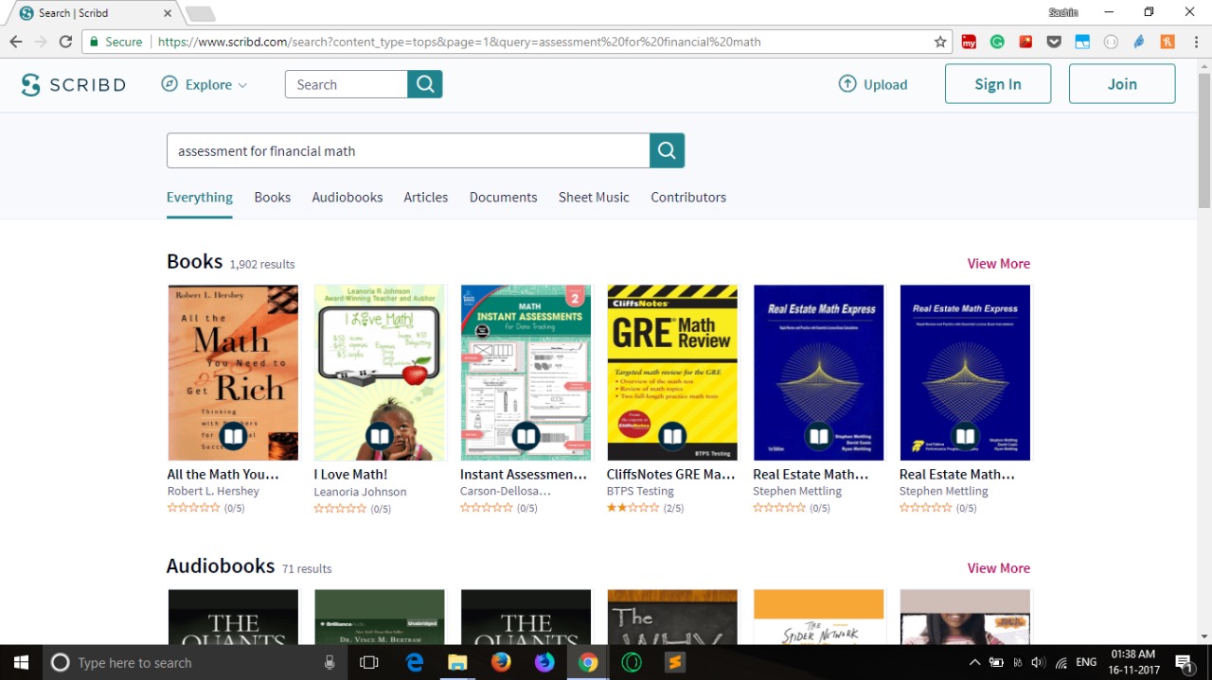1212x680 pixels.
Task: Open View More for Books results
Action: click(x=998, y=263)
